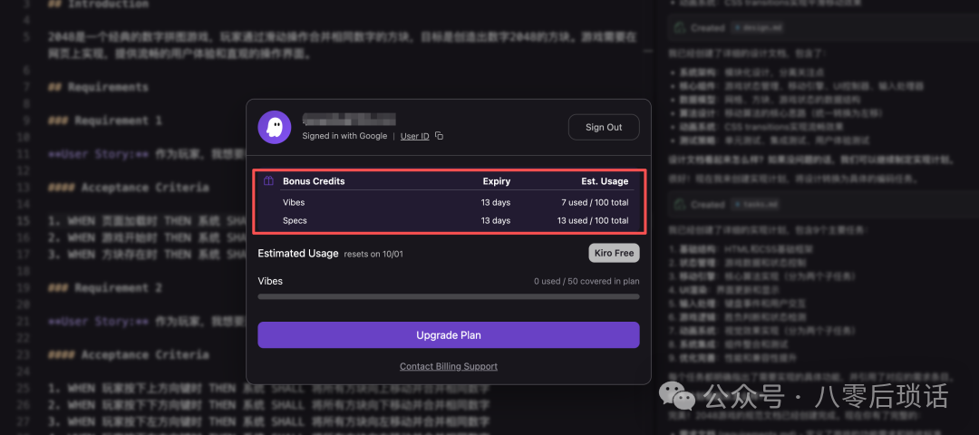Viewport: 979px width, 435px height.
Task: Click the '7 used / 100 total' value
Action: (x=595, y=202)
